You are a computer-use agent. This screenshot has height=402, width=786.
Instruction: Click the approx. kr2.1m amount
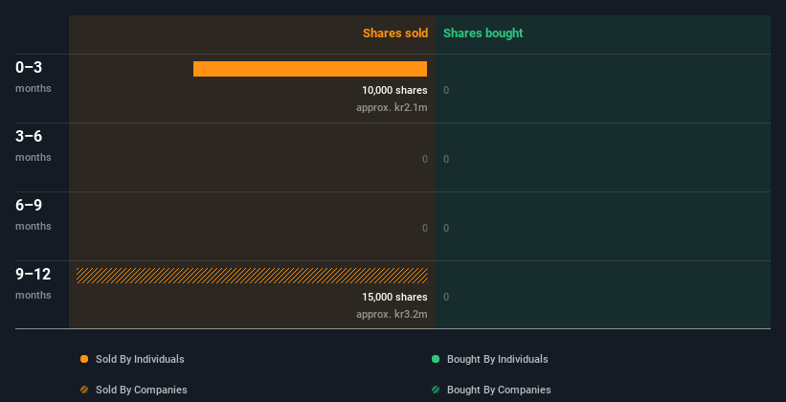[x=392, y=107]
